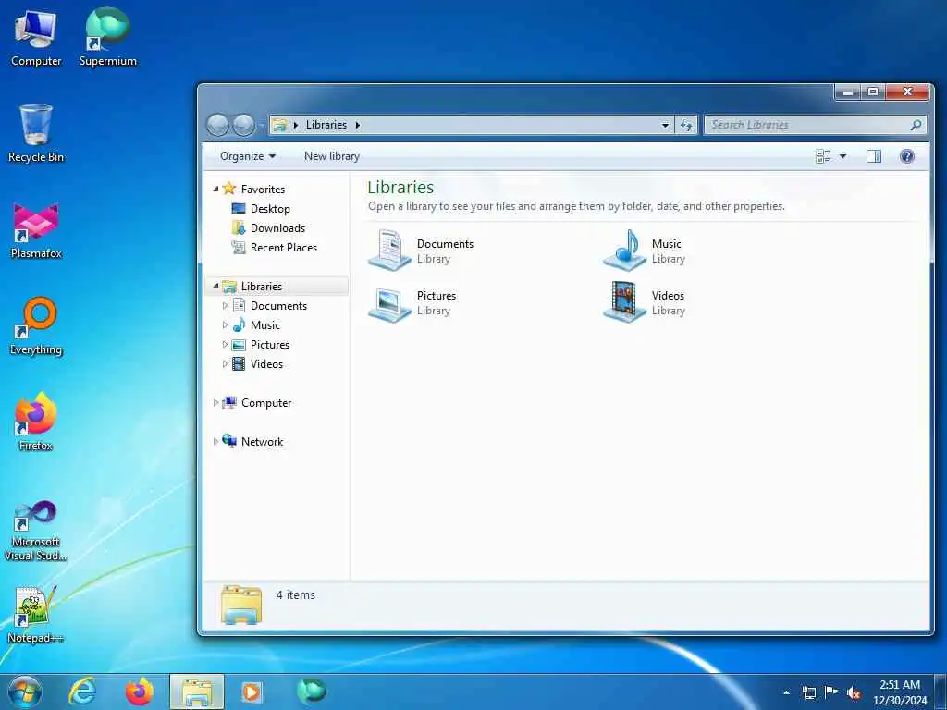Viewport: 947px width, 710px height.
Task: Select Recent Places under Favorites
Action: [x=284, y=247]
